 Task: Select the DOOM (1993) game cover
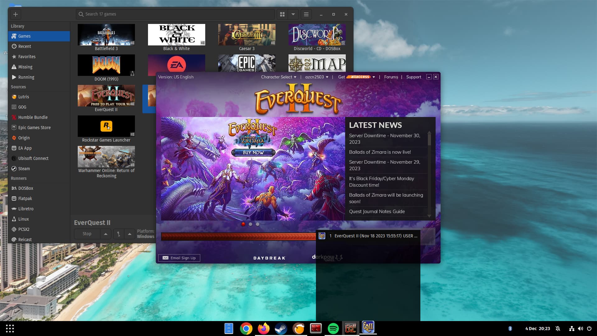[106, 65]
